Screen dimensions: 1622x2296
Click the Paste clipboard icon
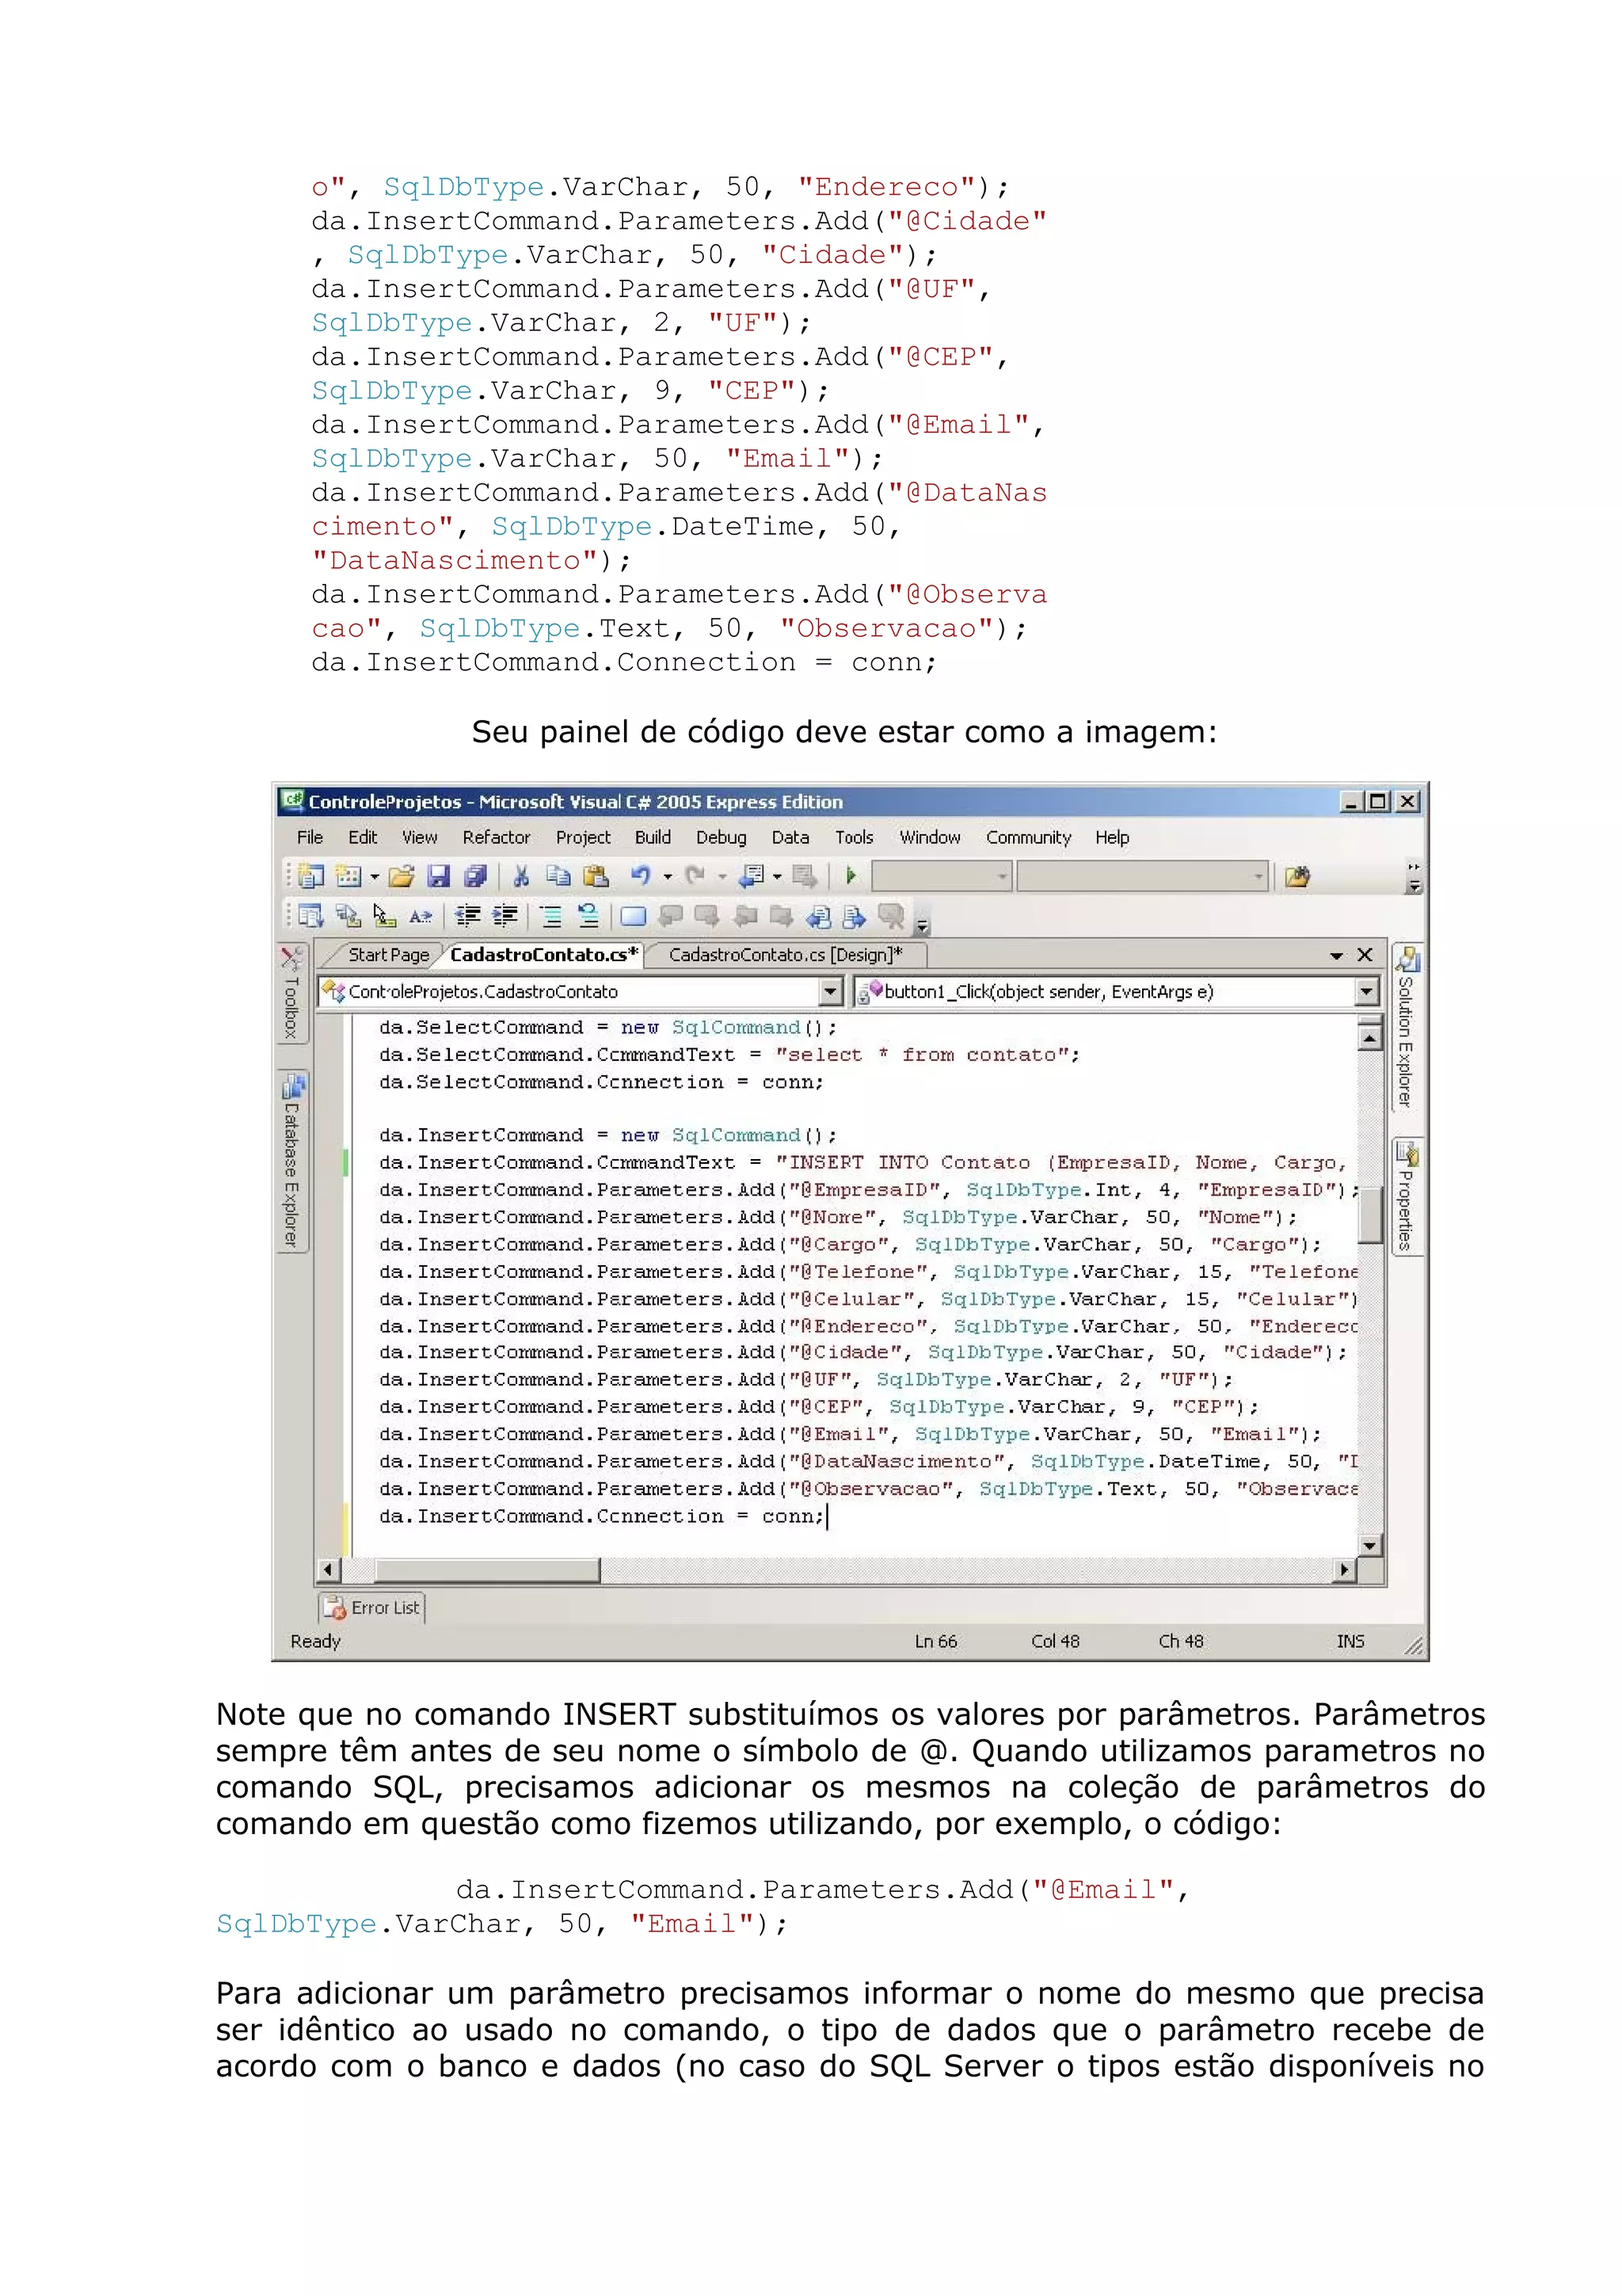(596, 877)
